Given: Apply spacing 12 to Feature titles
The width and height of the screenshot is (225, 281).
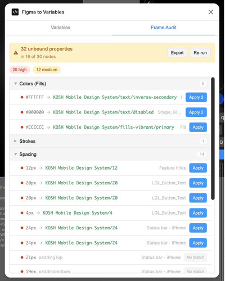Looking at the screenshot, I should pyautogui.click(x=198, y=168).
